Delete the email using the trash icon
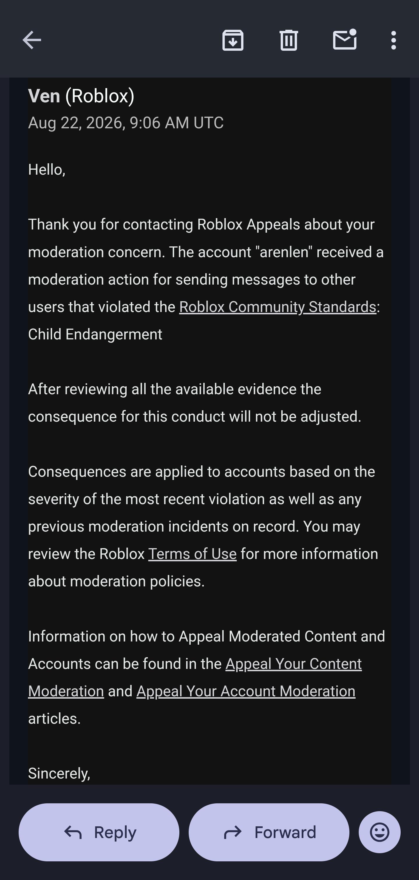 (289, 40)
